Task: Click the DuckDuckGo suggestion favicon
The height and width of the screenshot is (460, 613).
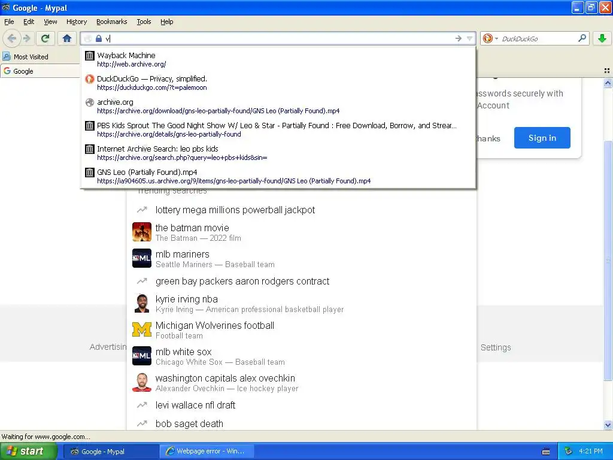Action: tap(90, 79)
